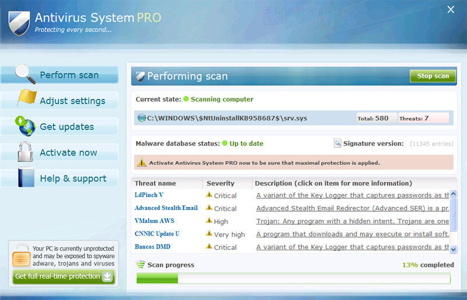
Task: Click the warning icon in CNNIC Update U row
Action: (x=209, y=233)
